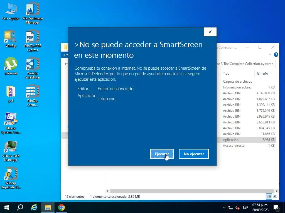285x213 pixels.
Task: Open Explorer help question mark icon
Action: pyautogui.click(x=276, y=55)
